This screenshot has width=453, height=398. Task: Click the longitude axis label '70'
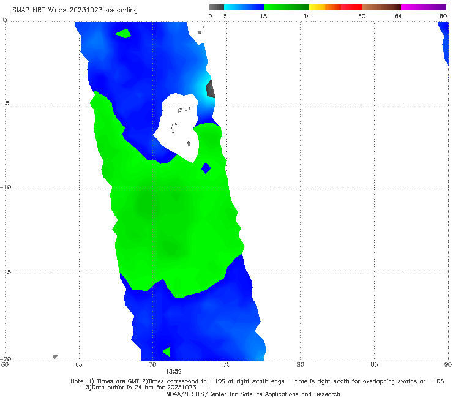coord(152,364)
